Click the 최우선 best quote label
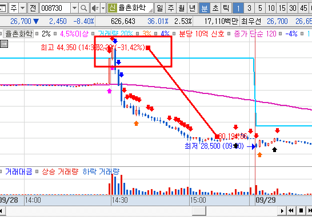 [251, 21]
